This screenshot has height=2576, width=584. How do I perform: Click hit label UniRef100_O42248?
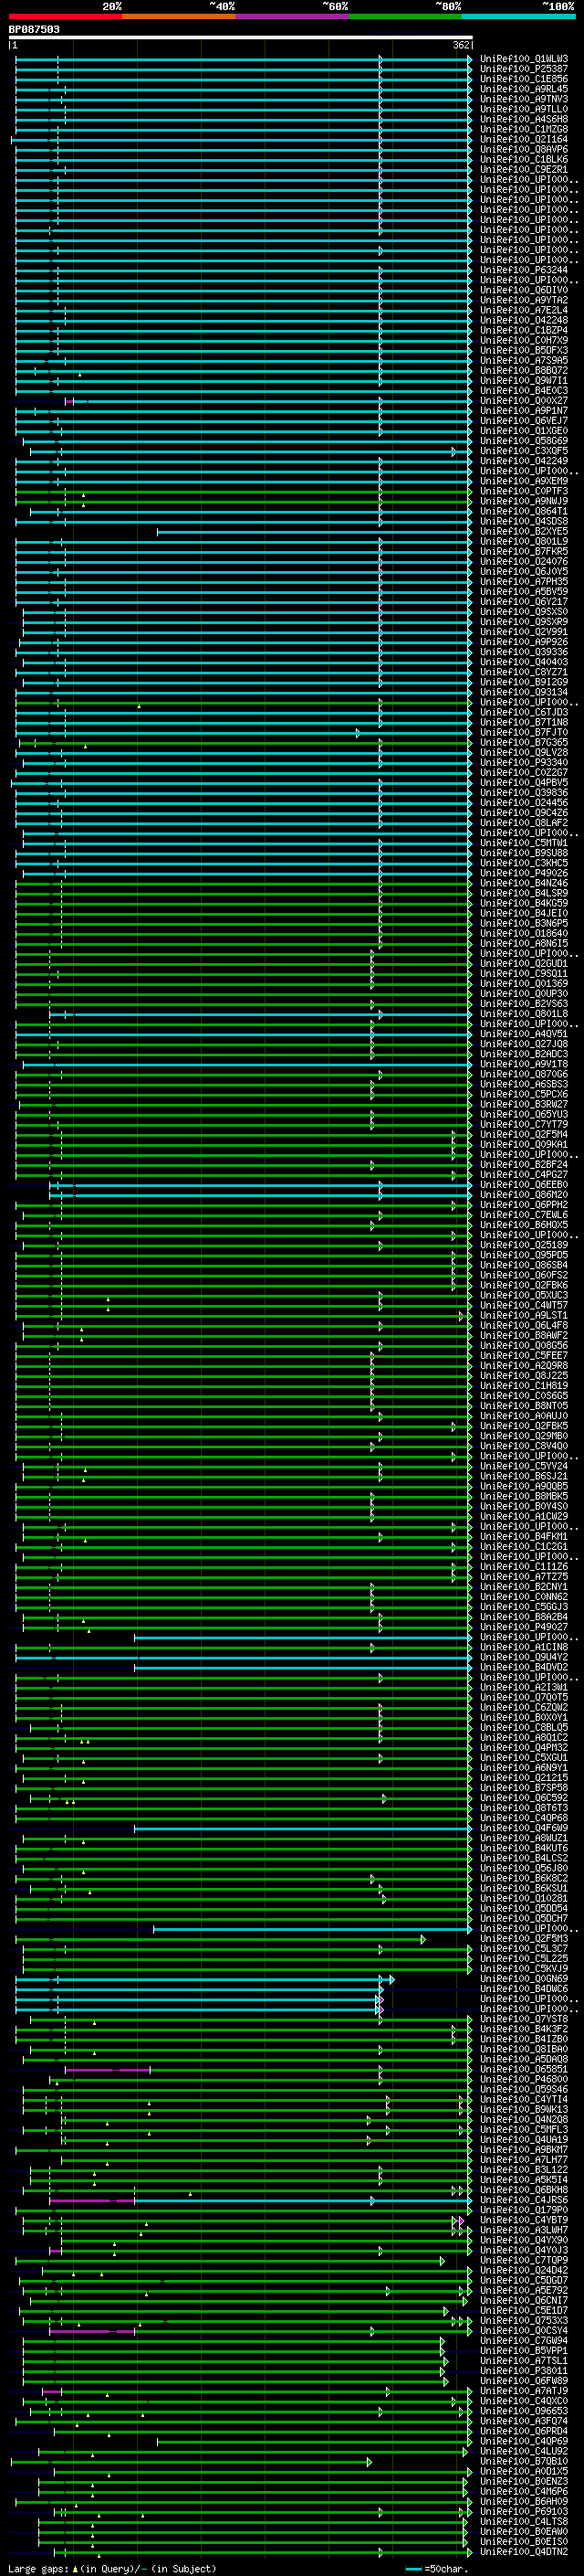523,320
